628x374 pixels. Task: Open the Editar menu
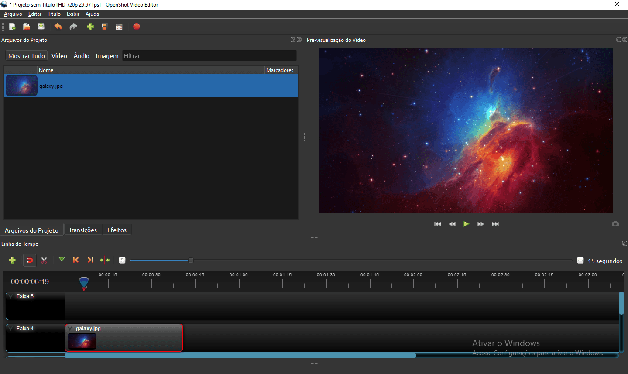(35, 14)
